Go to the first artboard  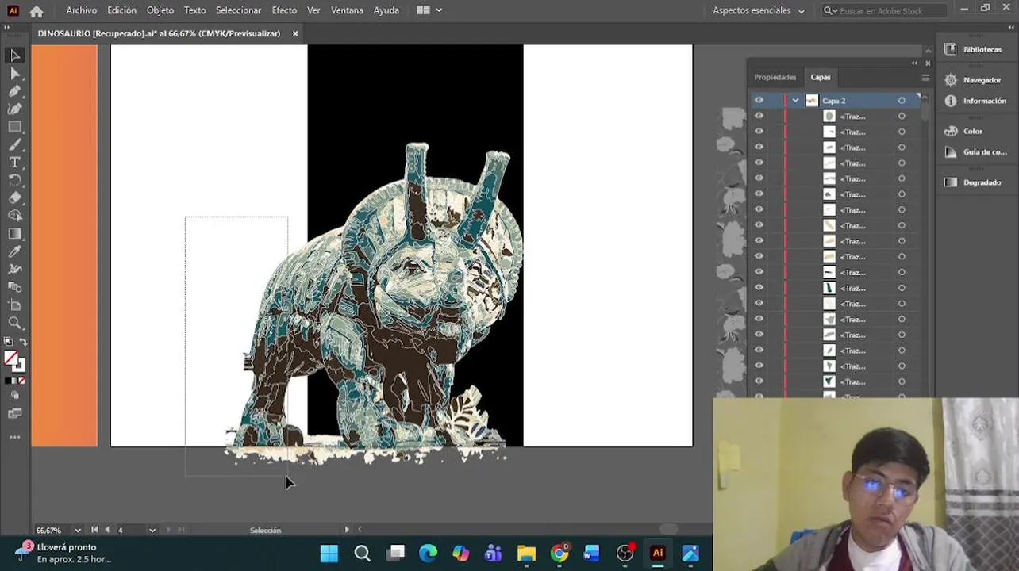pos(94,530)
